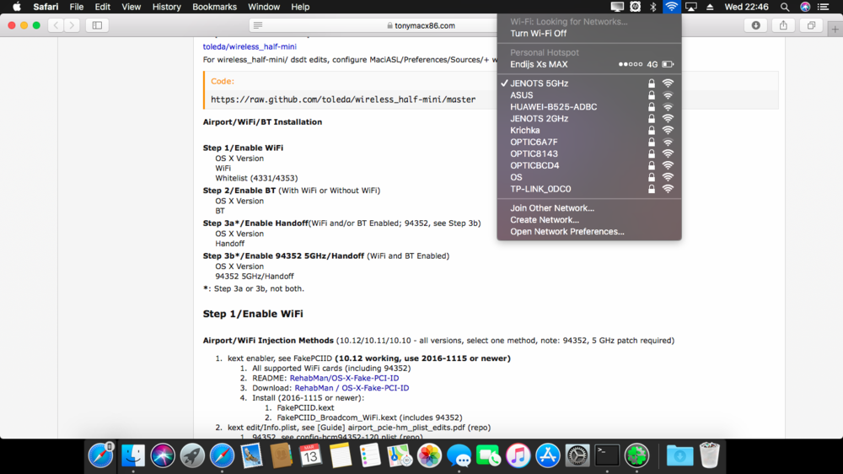
Task: Click the Share icon in Safari toolbar
Action: pyautogui.click(x=783, y=25)
